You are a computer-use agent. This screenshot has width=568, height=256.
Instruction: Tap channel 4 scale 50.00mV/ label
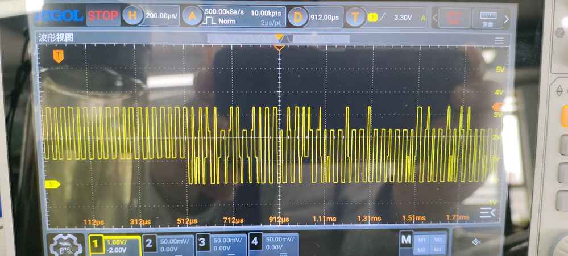279,240
